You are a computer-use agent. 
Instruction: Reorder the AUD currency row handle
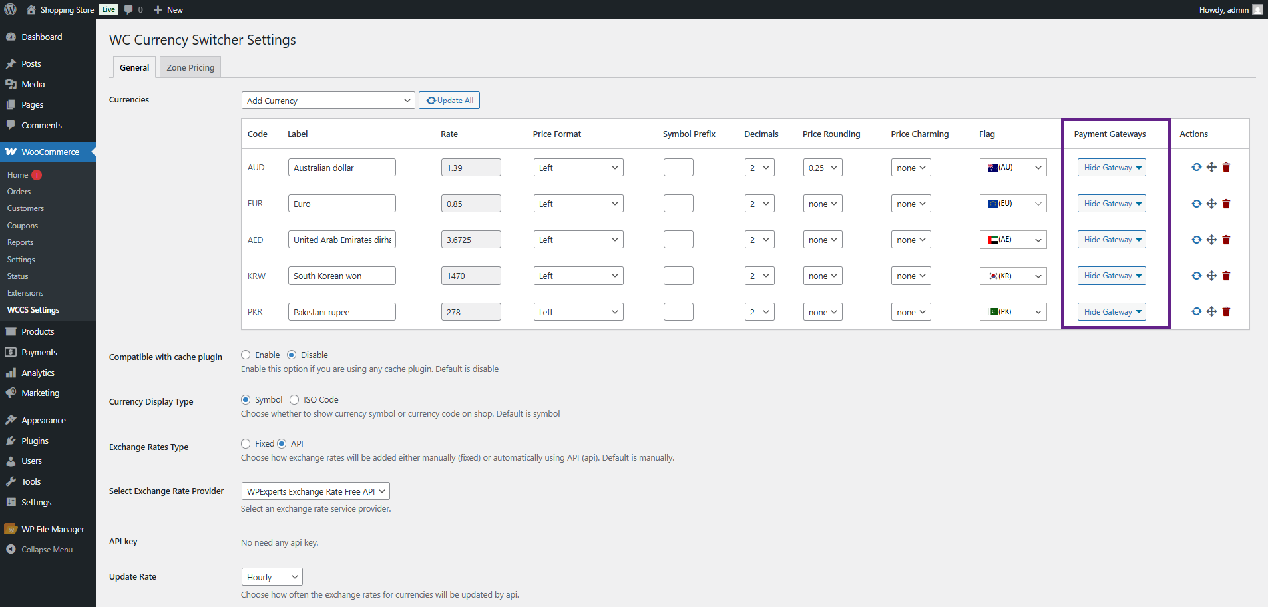[x=1211, y=167]
